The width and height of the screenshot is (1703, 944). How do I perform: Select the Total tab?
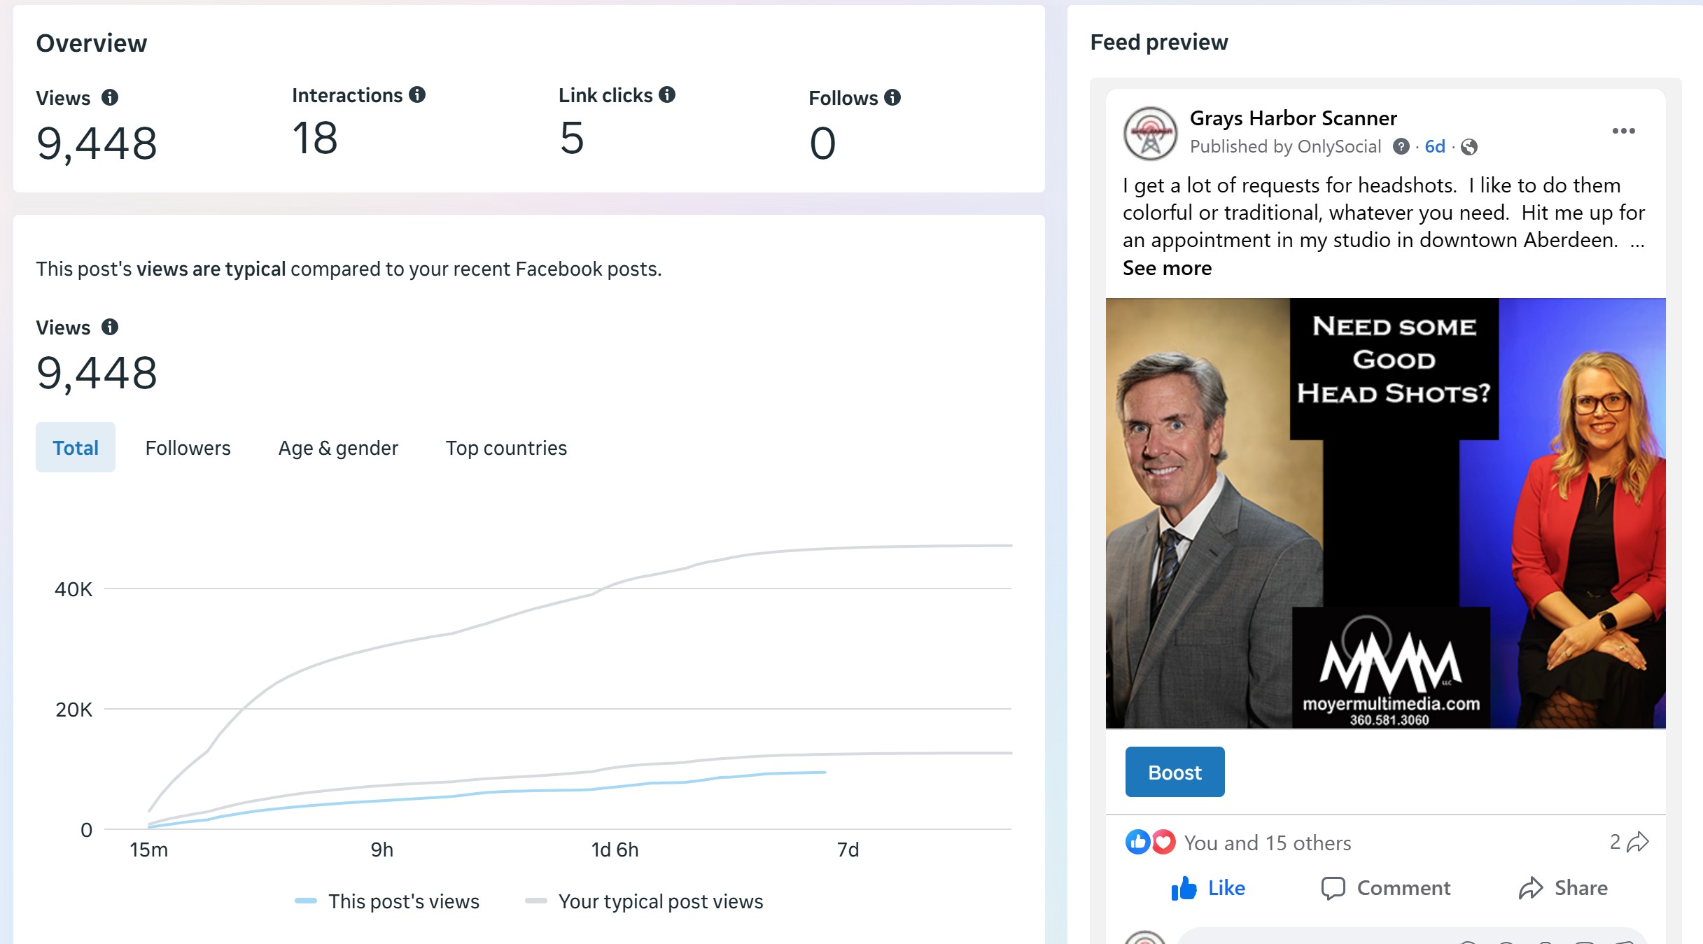[x=76, y=447]
